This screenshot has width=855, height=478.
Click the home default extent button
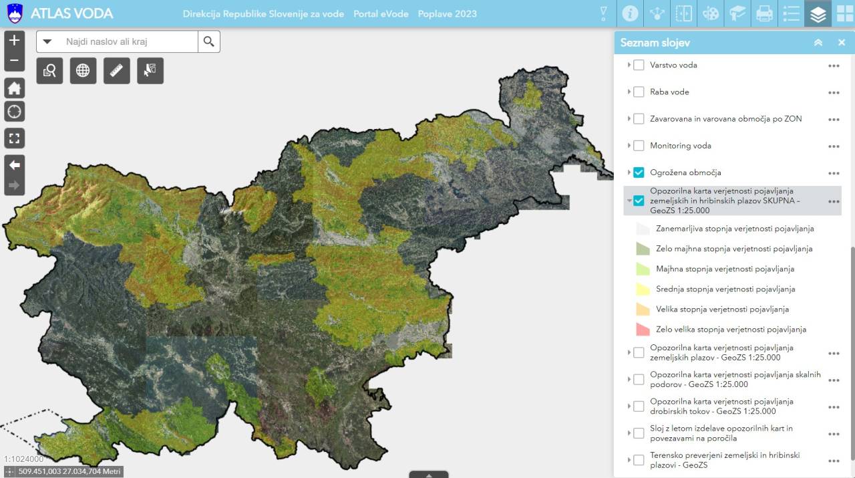[14, 88]
